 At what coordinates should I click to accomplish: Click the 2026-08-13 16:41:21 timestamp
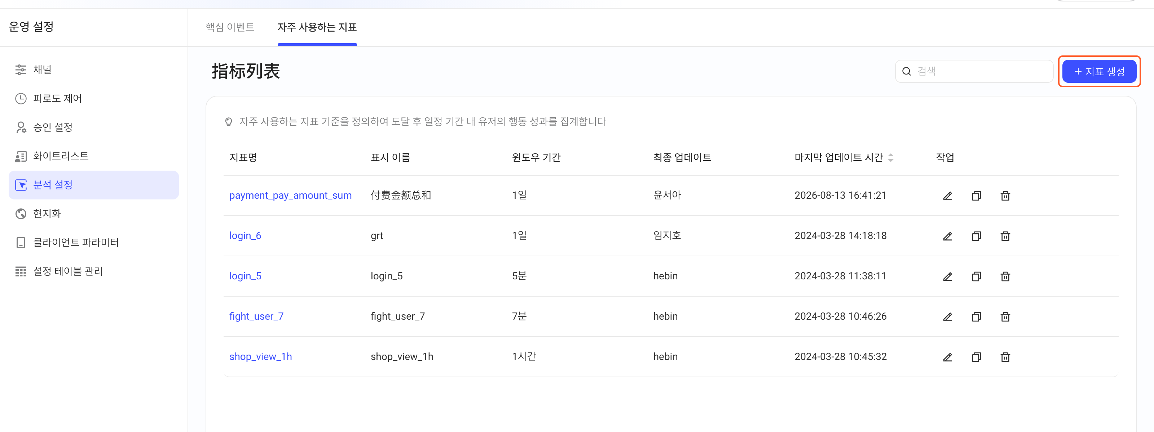click(x=840, y=195)
